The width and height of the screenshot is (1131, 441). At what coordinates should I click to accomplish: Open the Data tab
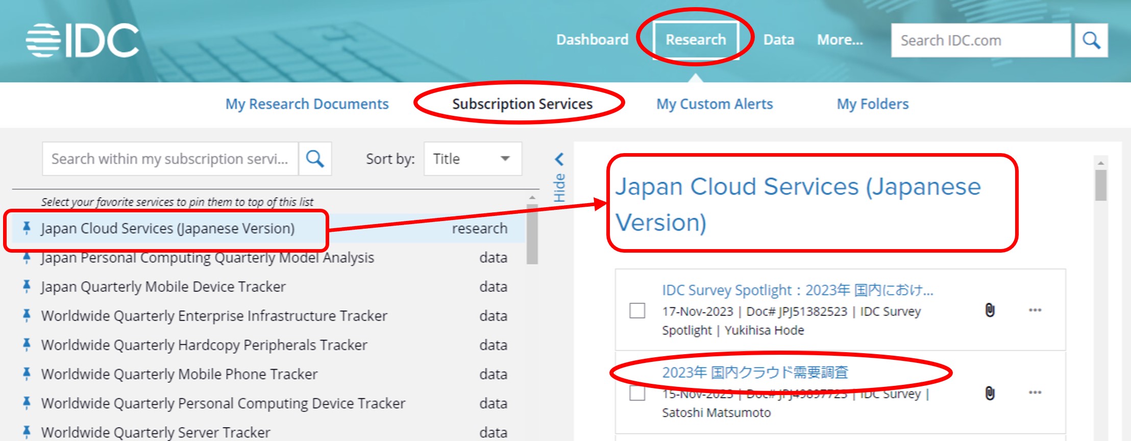tap(779, 40)
